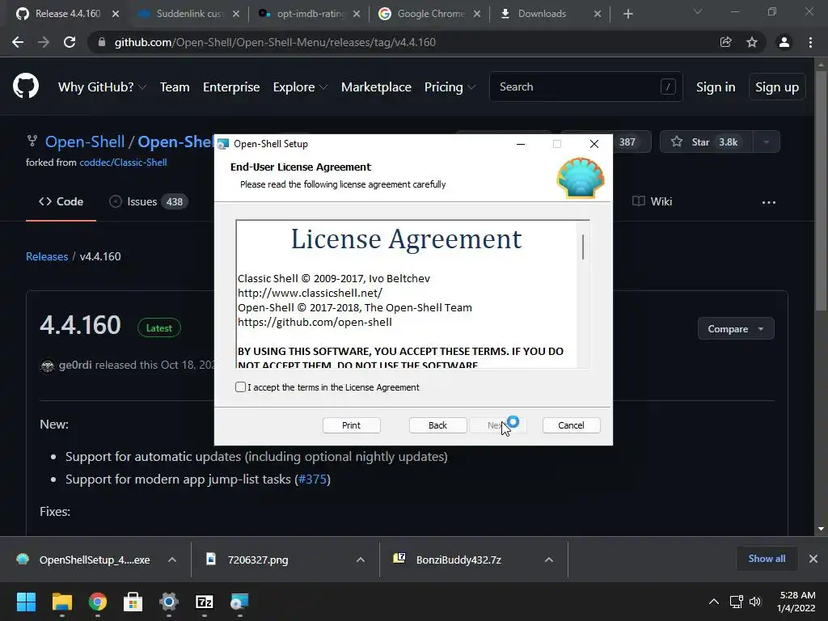Open the Windows Start menu
This screenshot has width=828, height=621.
[26, 602]
